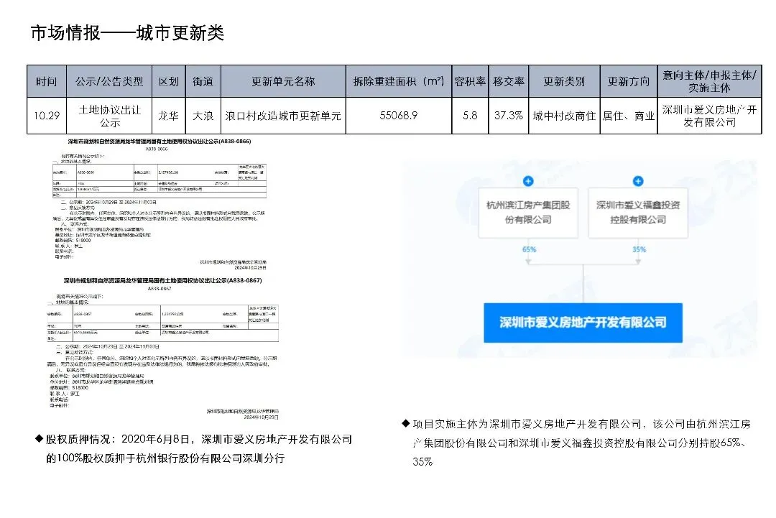Image resolution: width=776 pixels, height=518 pixels.
Task: Click the 浪口村改造城市更新单元 cell
Action: click(x=283, y=116)
